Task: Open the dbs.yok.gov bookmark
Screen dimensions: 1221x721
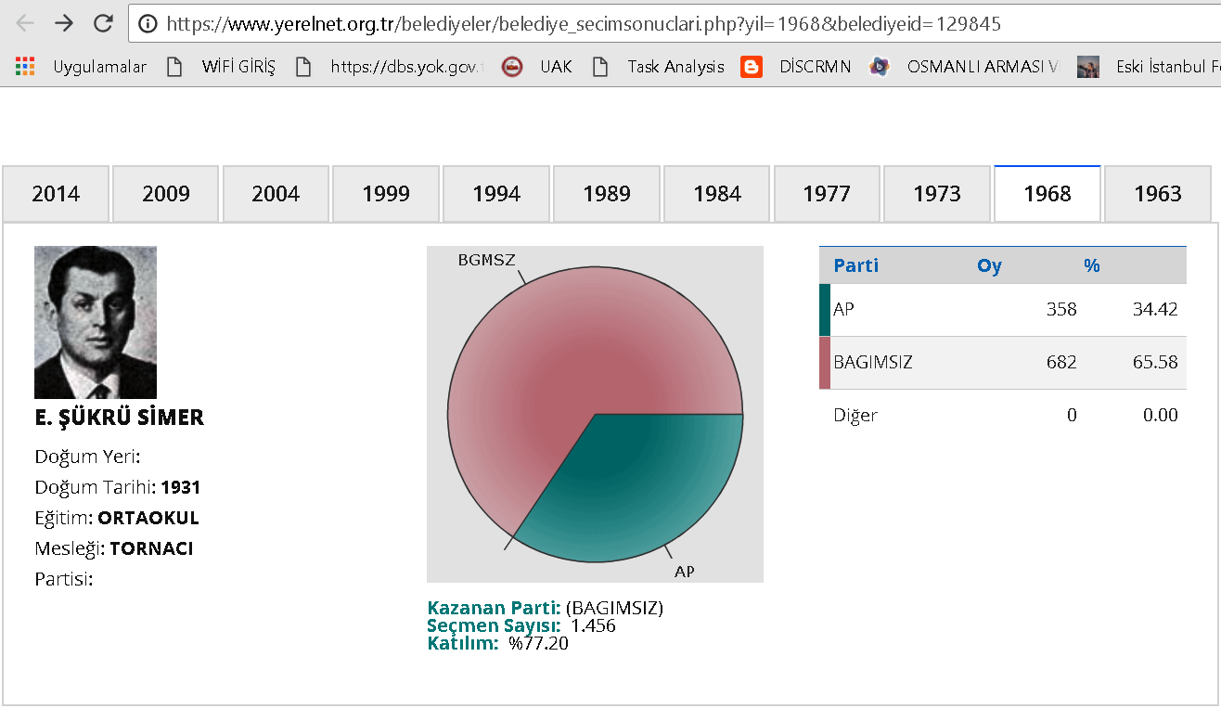Action: tap(390, 67)
